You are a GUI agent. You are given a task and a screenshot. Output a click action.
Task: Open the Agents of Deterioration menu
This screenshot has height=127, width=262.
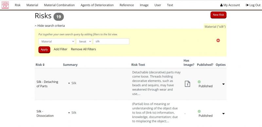pos(97,5)
